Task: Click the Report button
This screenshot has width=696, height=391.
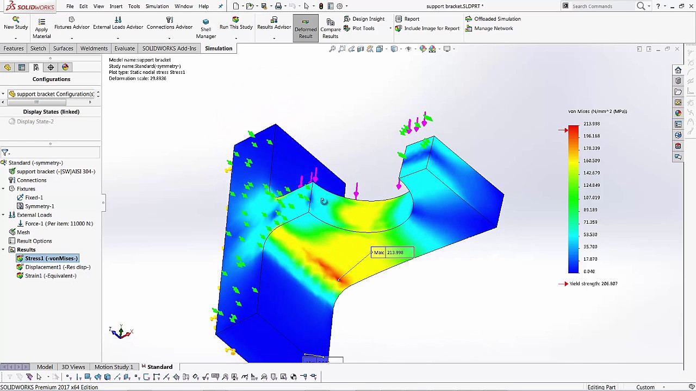Action: point(407,19)
